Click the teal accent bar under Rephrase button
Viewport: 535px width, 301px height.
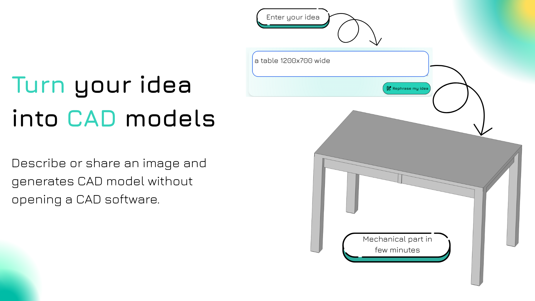(x=407, y=94)
